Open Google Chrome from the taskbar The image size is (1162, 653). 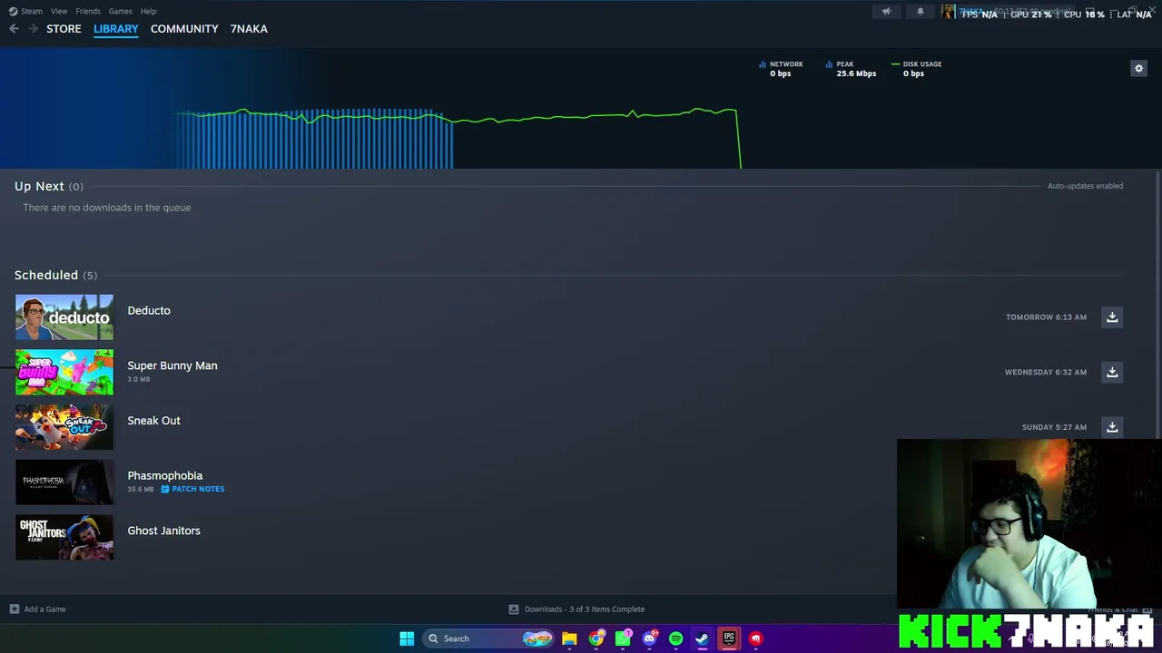[596, 638]
